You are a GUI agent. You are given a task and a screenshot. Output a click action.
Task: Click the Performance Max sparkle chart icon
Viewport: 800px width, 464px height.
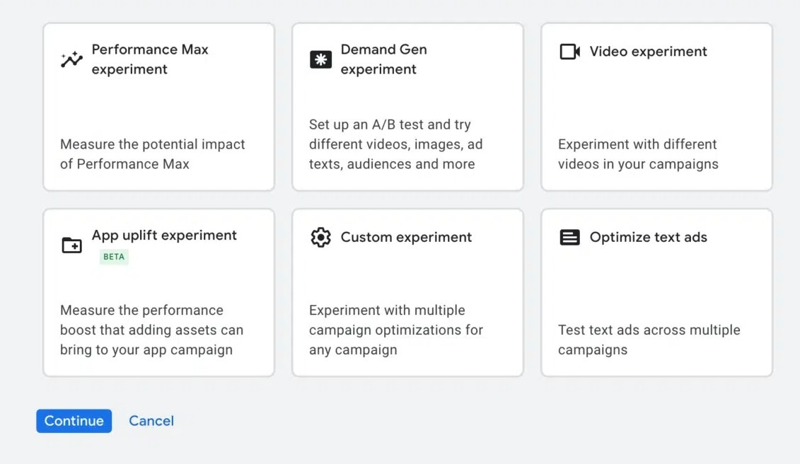71,59
